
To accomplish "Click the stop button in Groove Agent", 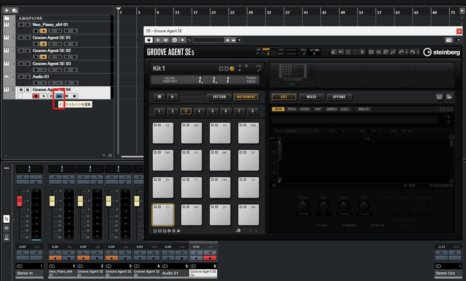I will [159, 97].
